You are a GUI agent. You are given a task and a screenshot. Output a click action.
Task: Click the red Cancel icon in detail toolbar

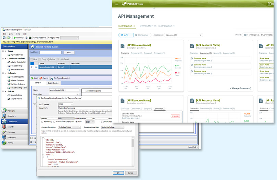click(x=41, y=78)
